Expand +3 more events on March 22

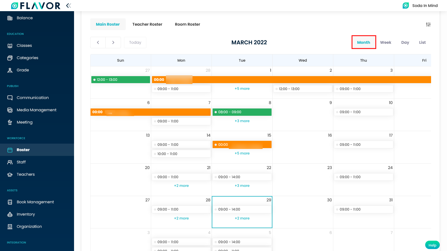pos(242,186)
